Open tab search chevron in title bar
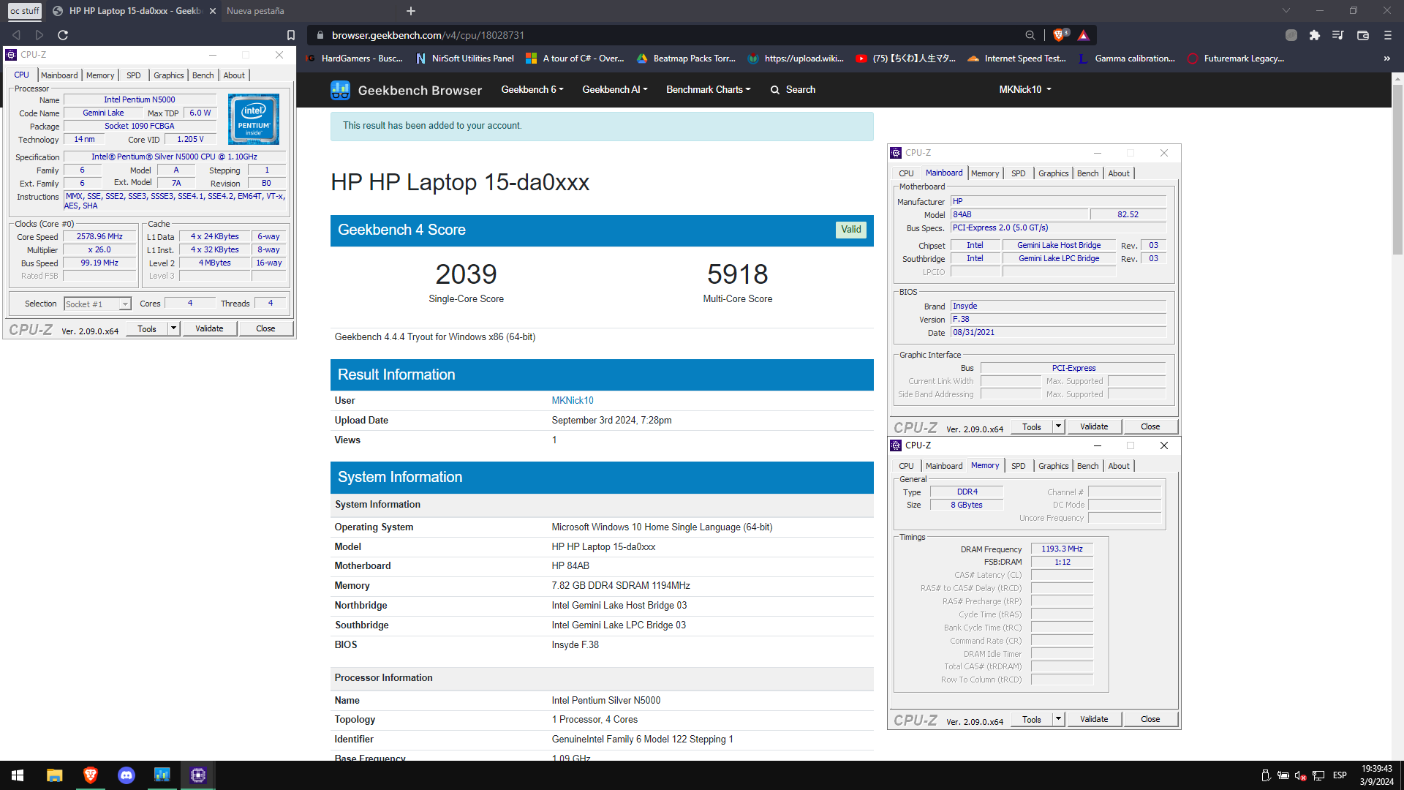This screenshot has height=790, width=1404. coord(1286,10)
